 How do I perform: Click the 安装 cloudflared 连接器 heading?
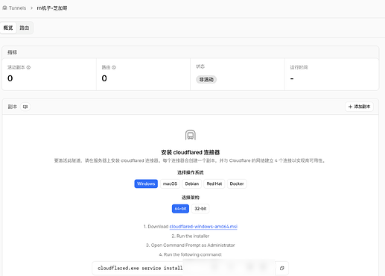pyautogui.click(x=191, y=152)
